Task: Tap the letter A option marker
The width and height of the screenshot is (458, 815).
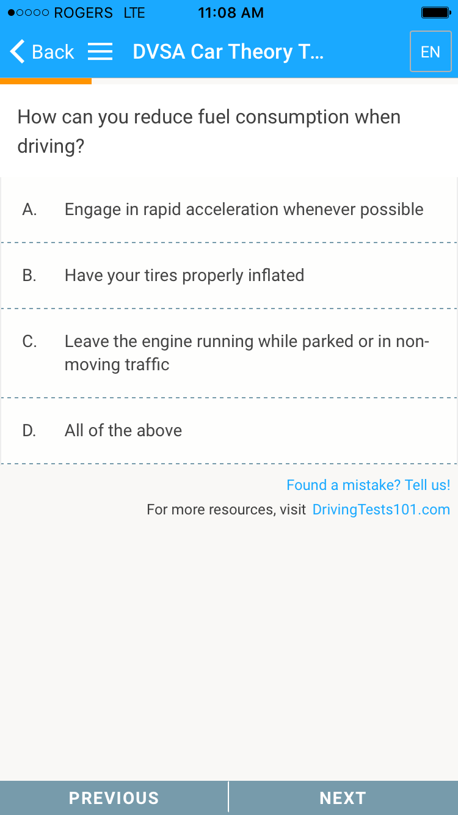Action: (x=29, y=210)
